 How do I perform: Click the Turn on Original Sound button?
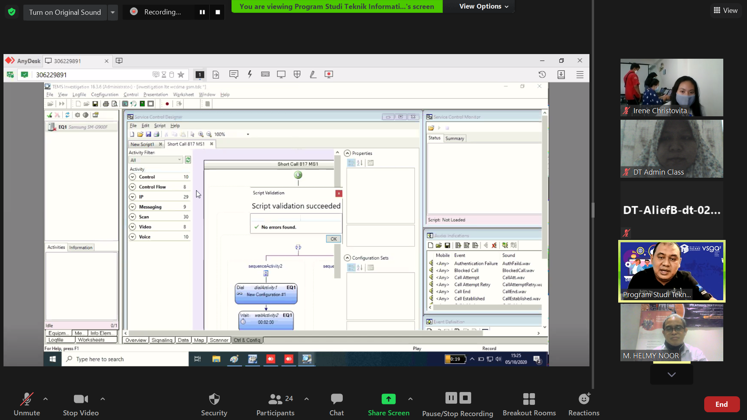[65, 12]
